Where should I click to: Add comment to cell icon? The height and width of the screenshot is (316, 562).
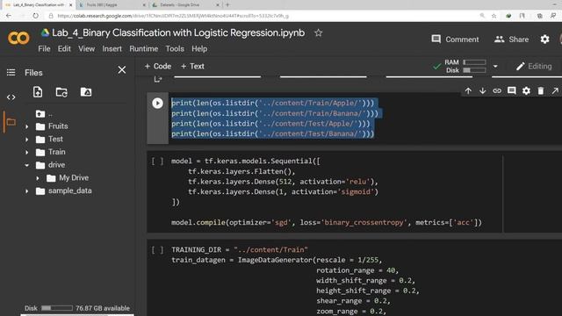(511, 90)
